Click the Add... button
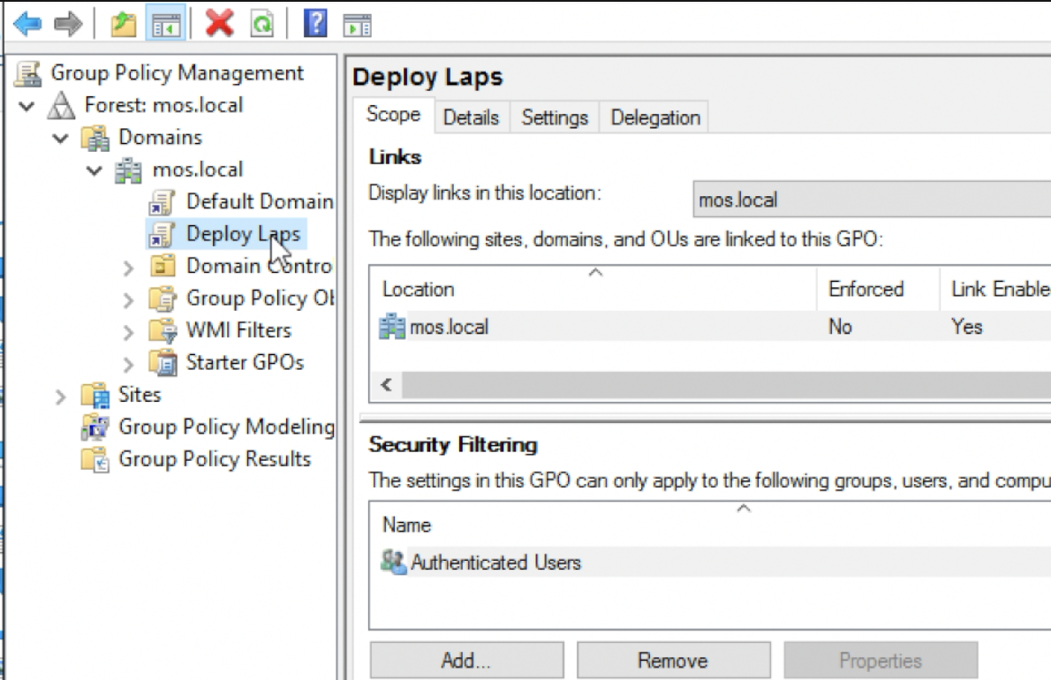Image resolution: width=1051 pixels, height=680 pixels. pyautogui.click(x=465, y=661)
